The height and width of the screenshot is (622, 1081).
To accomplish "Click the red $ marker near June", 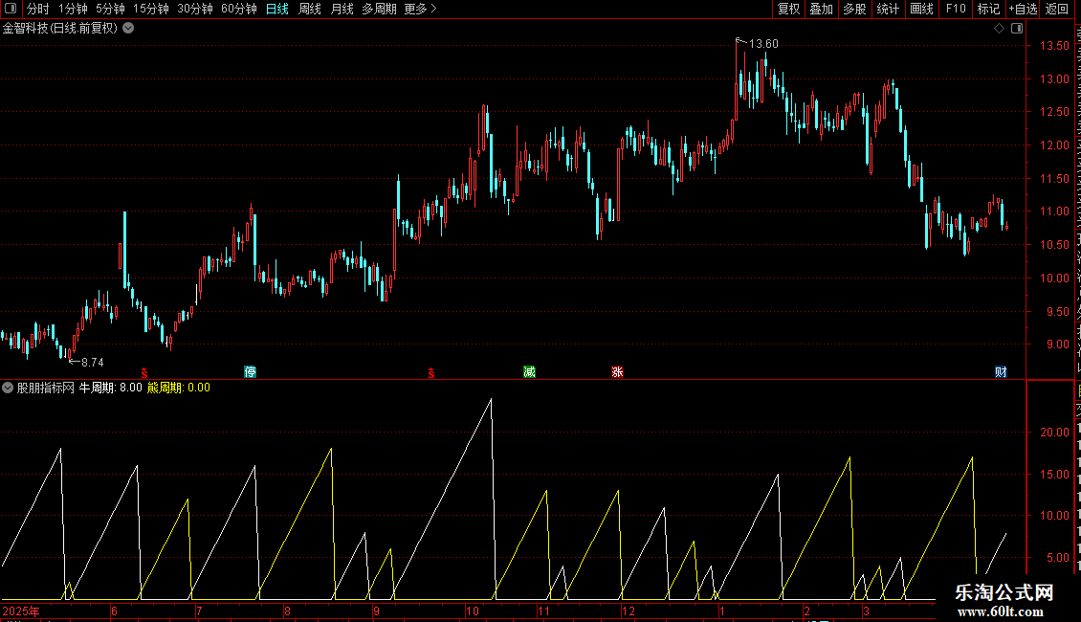I will pos(144,373).
